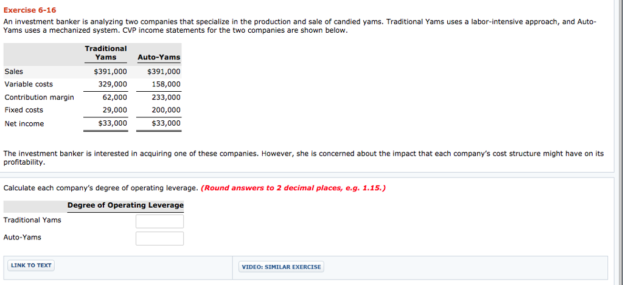Screen dimensions: 623x285
Task: Select Traditional Yams variable costs value 329,000
Action: (x=113, y=84)
